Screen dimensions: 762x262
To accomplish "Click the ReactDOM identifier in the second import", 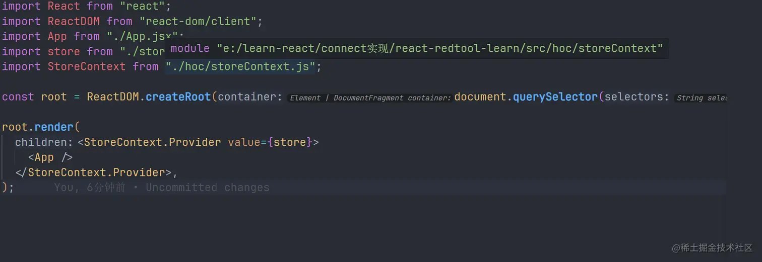I will 74,22.
